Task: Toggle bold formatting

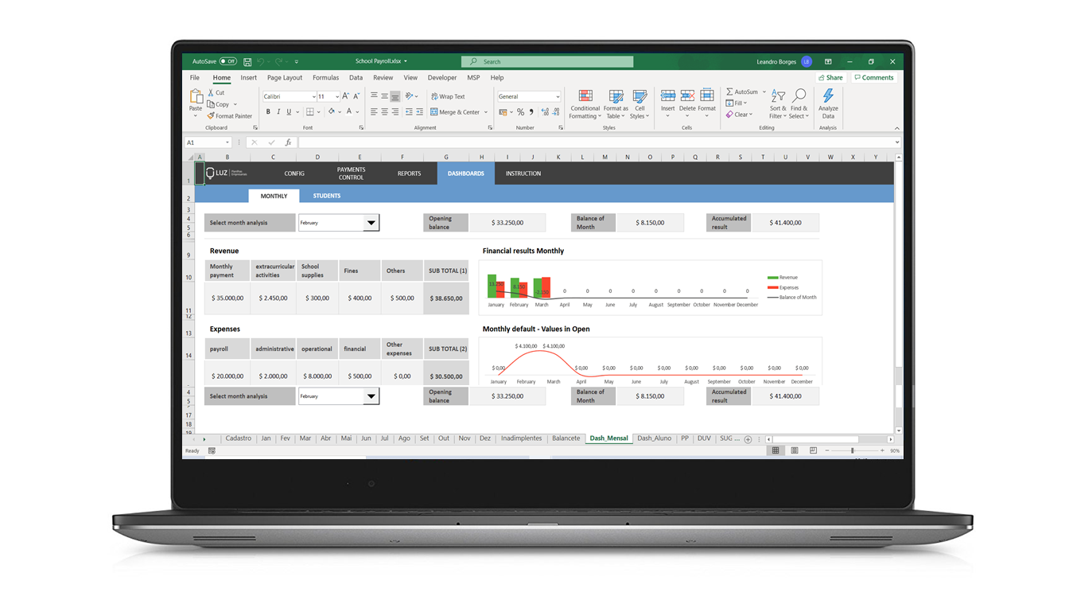Action: click(x=268, y=111)
